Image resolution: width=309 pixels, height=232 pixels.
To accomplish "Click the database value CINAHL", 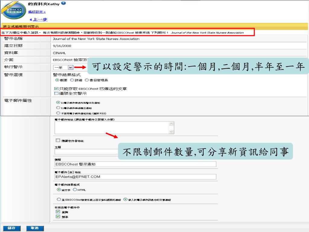I will (x=59, y=53).
